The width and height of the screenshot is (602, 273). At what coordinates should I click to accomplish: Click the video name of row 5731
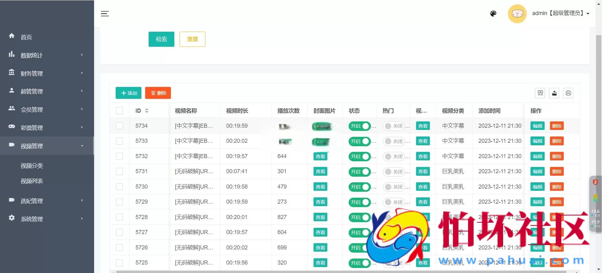coord(194,171)
